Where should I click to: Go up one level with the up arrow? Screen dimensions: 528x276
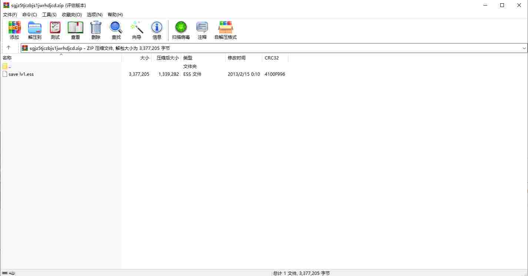coord(9,48)
